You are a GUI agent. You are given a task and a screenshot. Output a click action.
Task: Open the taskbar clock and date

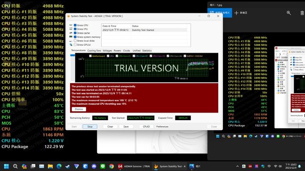(291, 166)
